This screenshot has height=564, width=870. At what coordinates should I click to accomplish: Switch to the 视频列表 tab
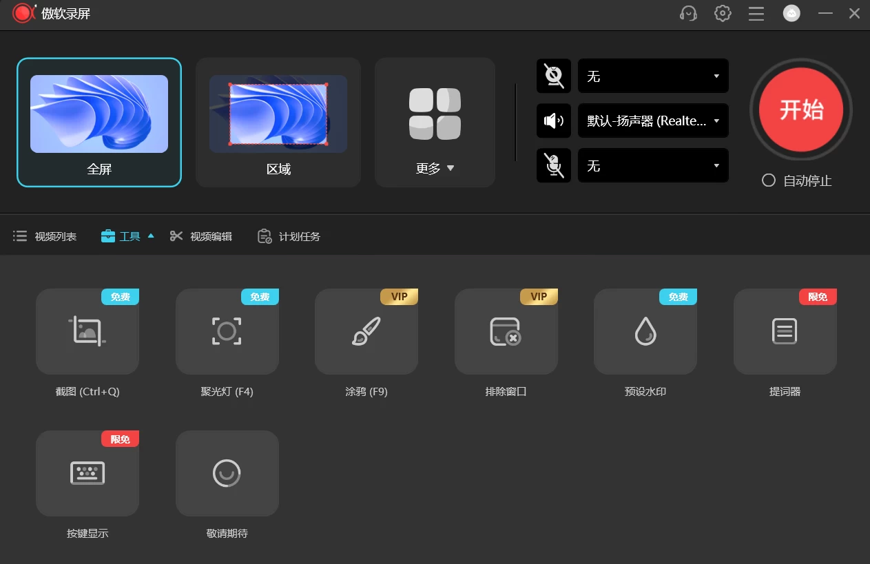(45, 236)
